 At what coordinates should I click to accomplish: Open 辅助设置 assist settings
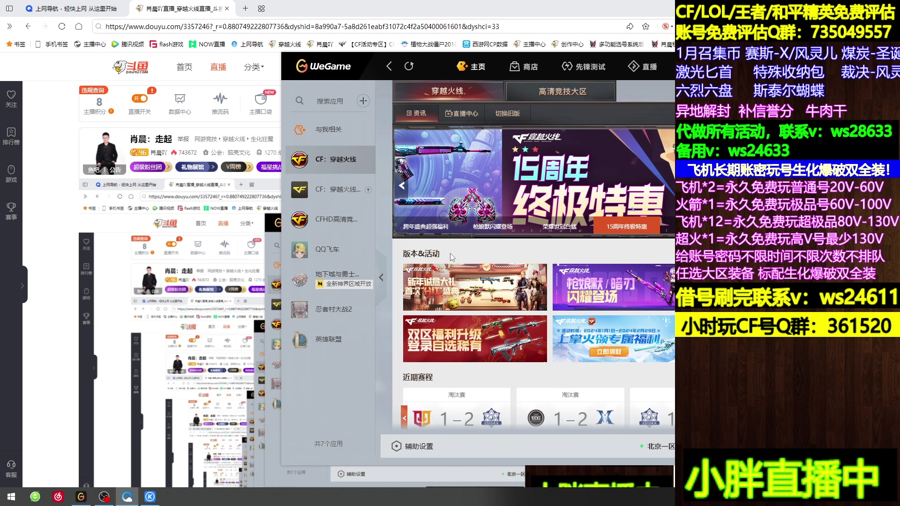click(412, 446)
